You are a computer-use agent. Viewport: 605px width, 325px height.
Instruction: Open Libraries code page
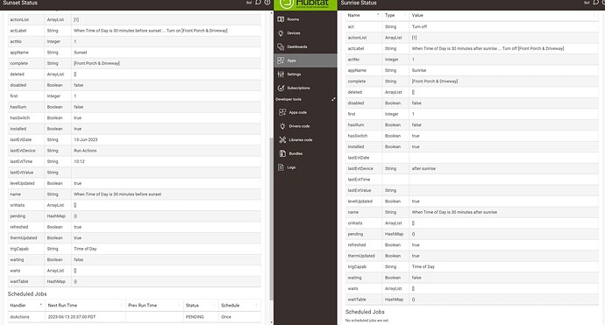(x=301, y=140)
